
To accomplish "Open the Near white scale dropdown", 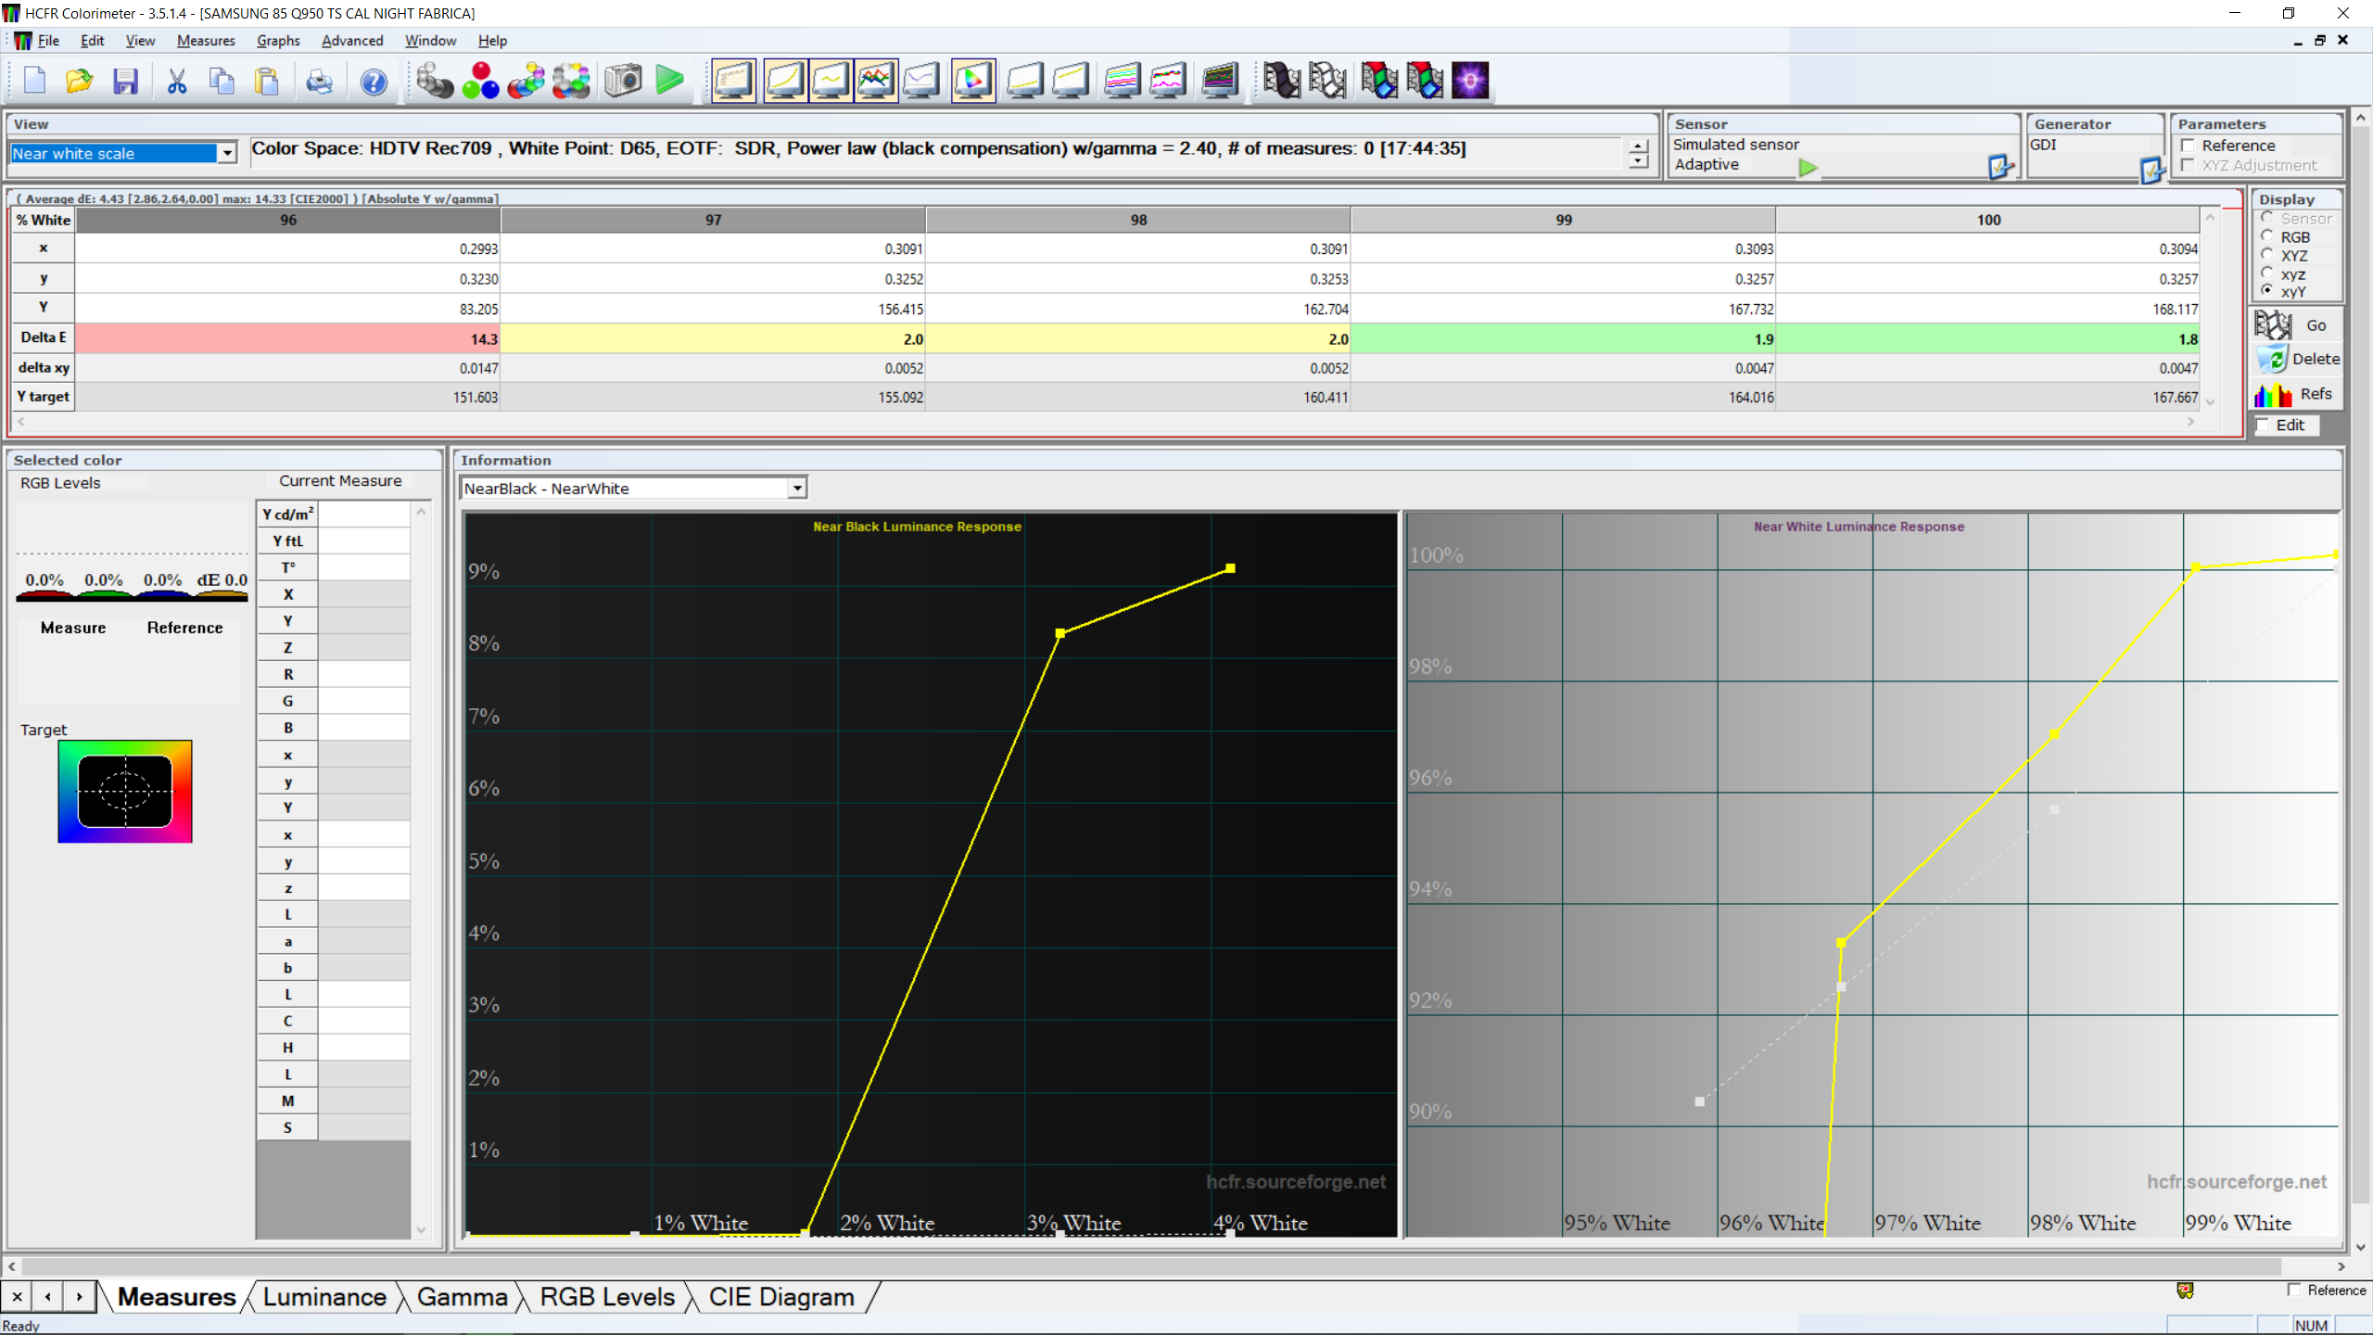I will pos(227,154).
